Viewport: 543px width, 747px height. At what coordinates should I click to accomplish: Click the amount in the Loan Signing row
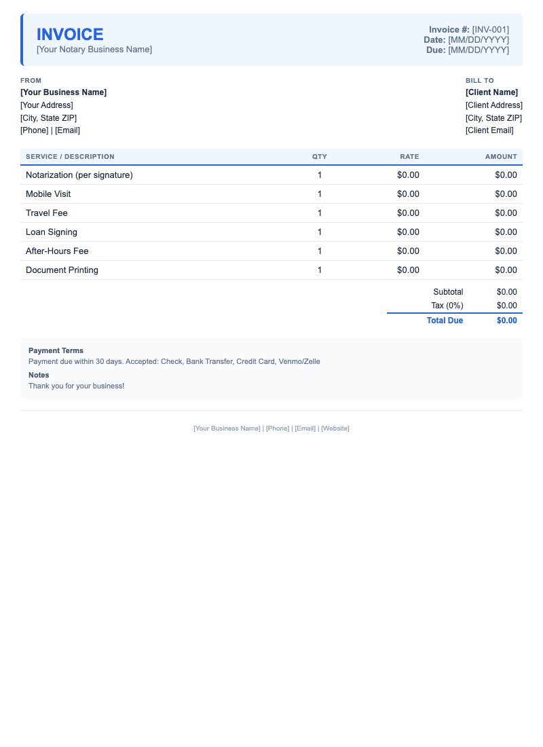pos(506,232)
